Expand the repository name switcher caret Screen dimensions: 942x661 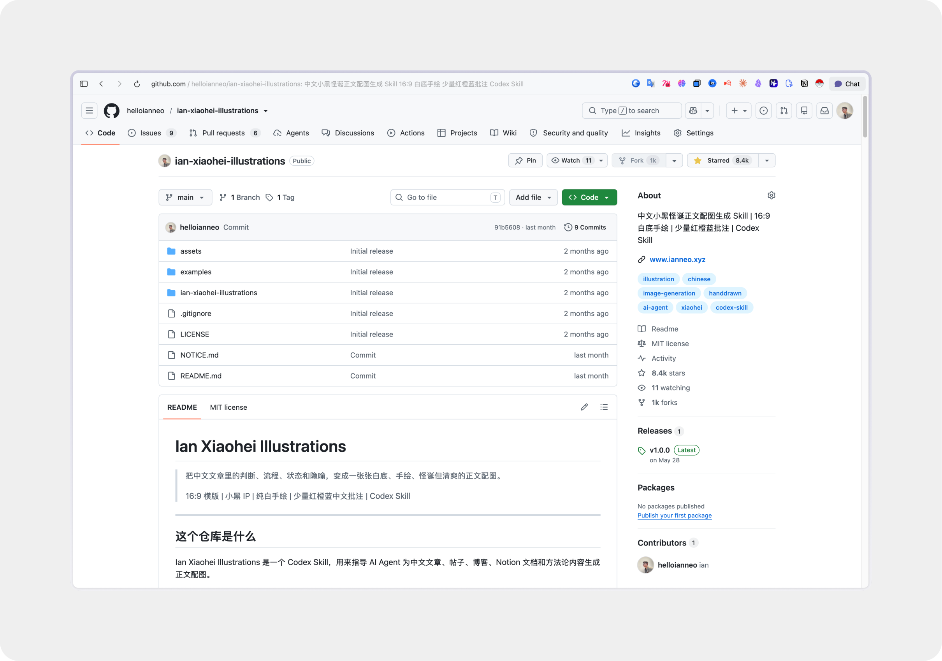[266, 111]
